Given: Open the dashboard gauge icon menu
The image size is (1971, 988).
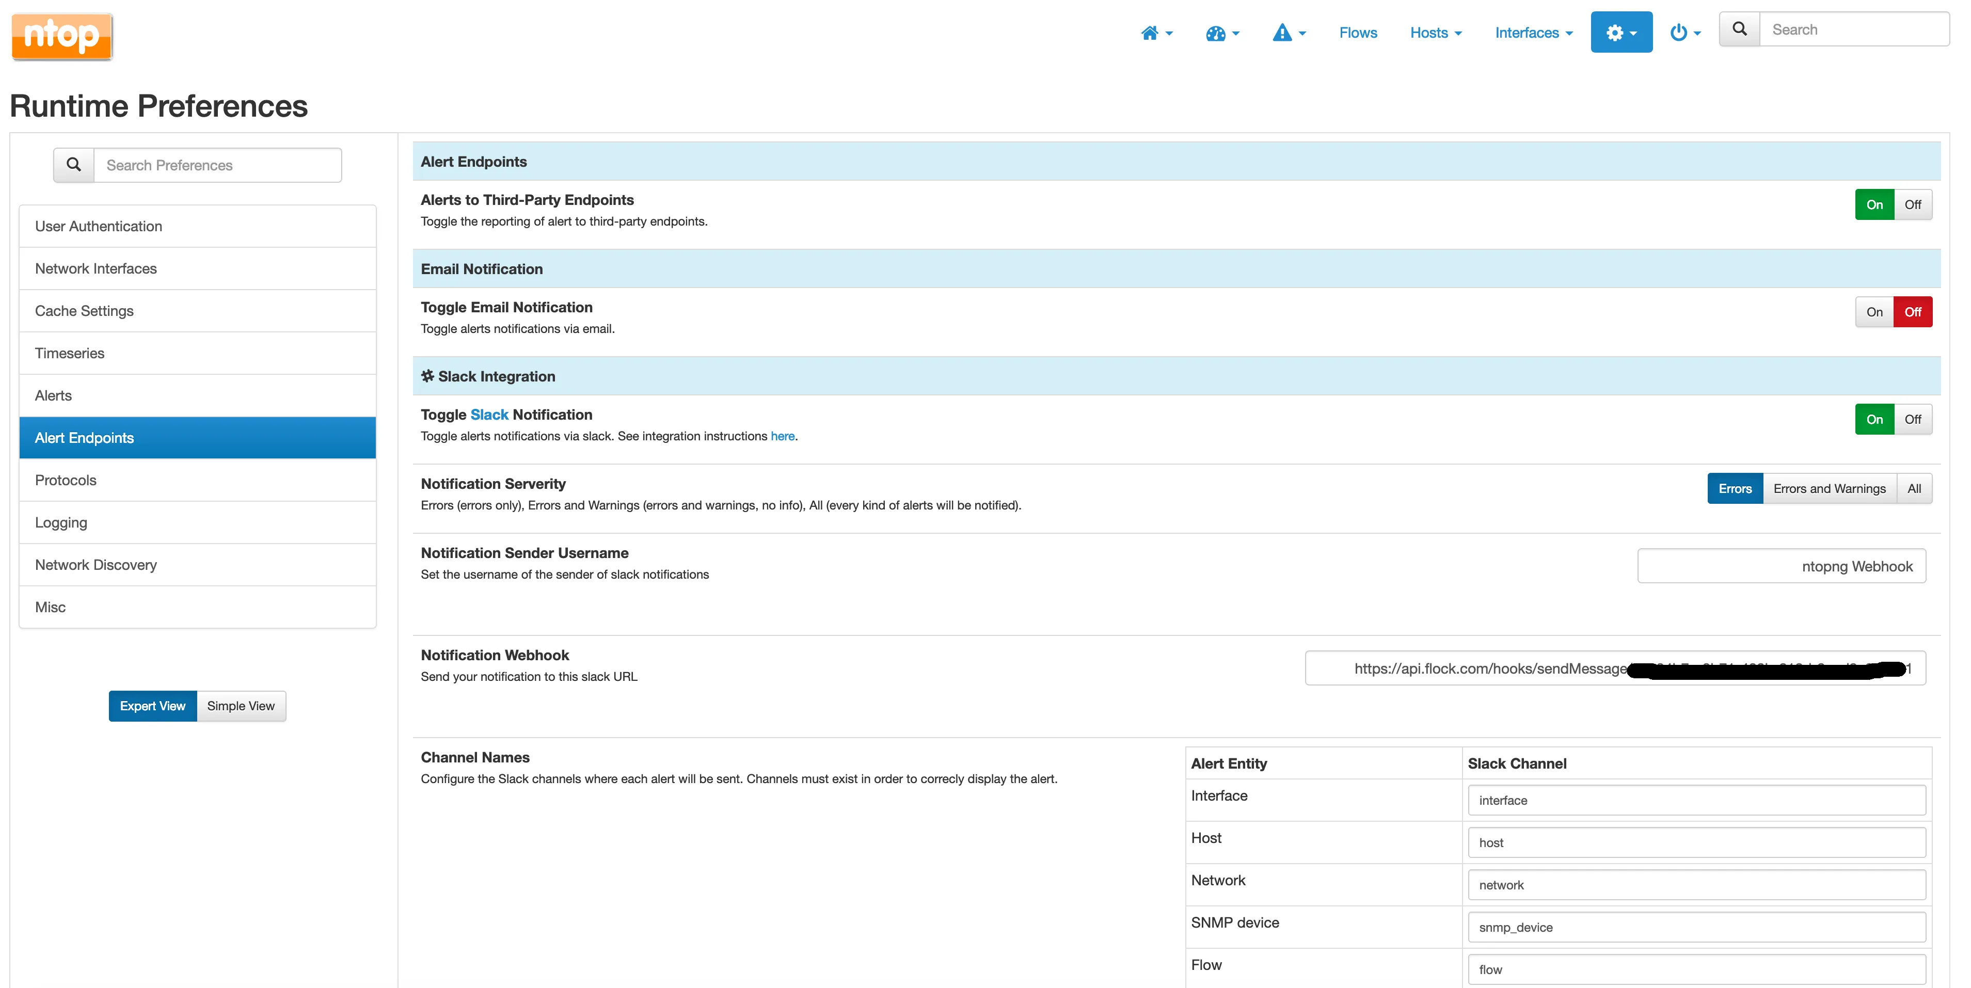Looking at the screenshot, I should tap(1222, 33).
